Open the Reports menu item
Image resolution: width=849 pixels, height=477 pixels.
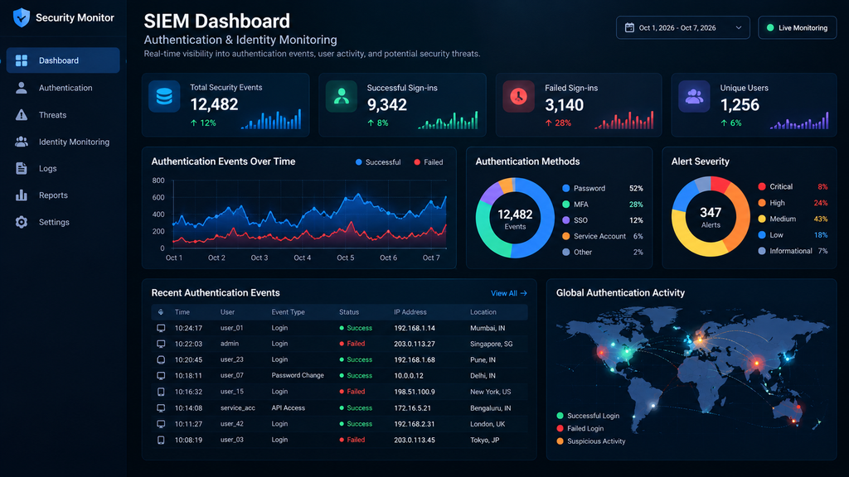(63, 195)
